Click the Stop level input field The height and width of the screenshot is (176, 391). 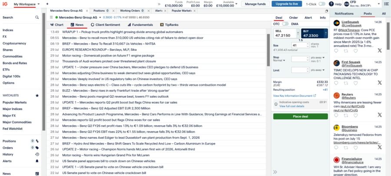[299, 59]
